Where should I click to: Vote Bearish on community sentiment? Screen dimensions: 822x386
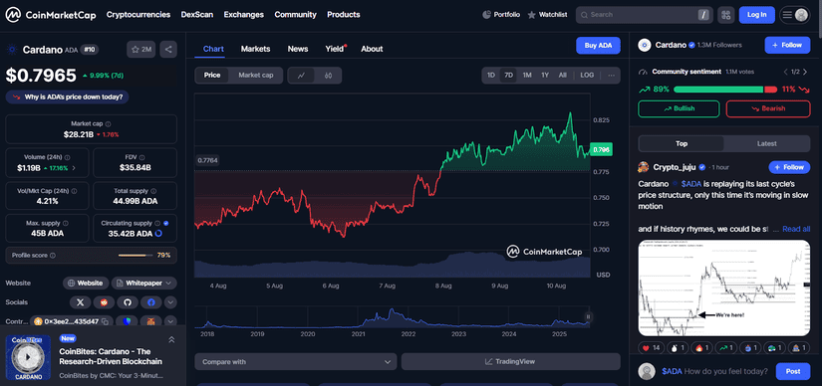(x=768, y=108)
